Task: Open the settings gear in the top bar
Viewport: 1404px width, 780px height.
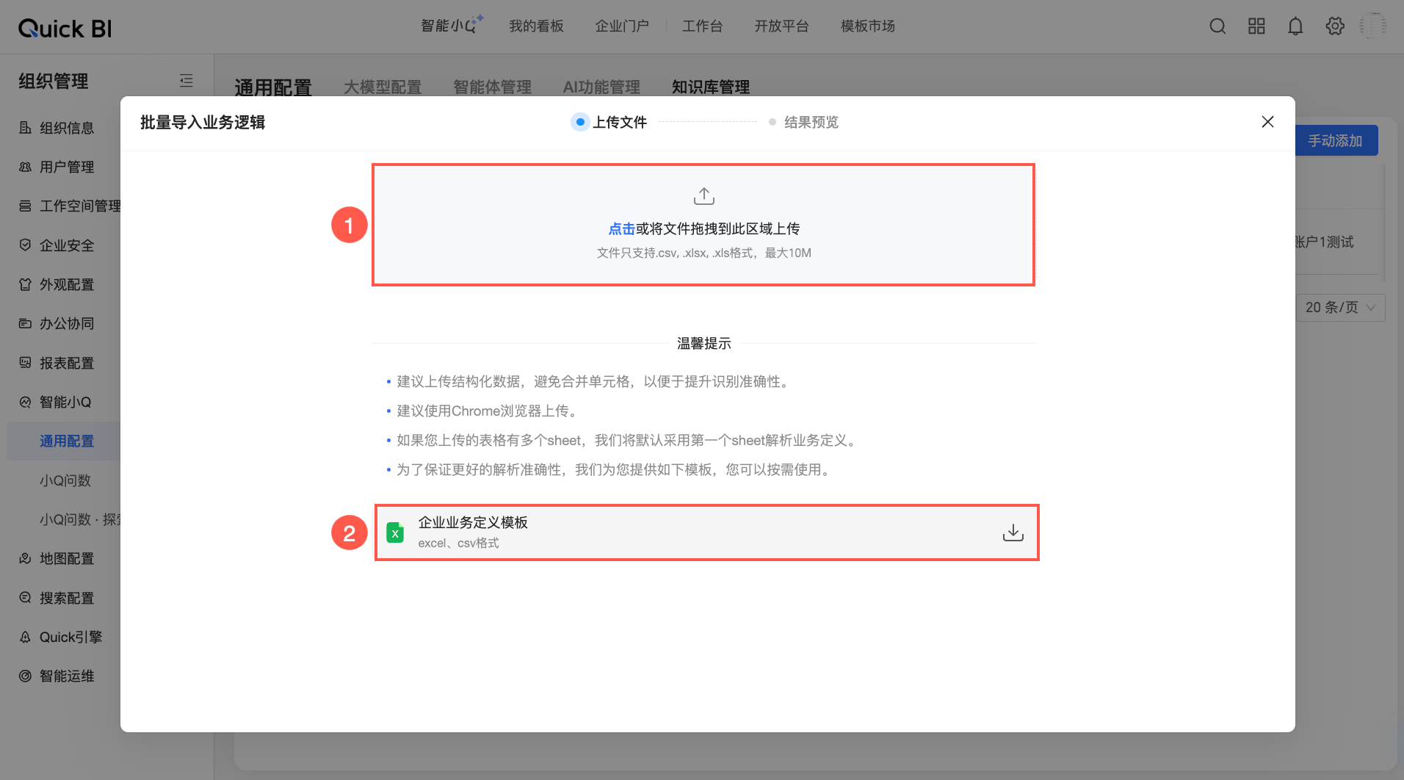Action: tap(1335, 26)
